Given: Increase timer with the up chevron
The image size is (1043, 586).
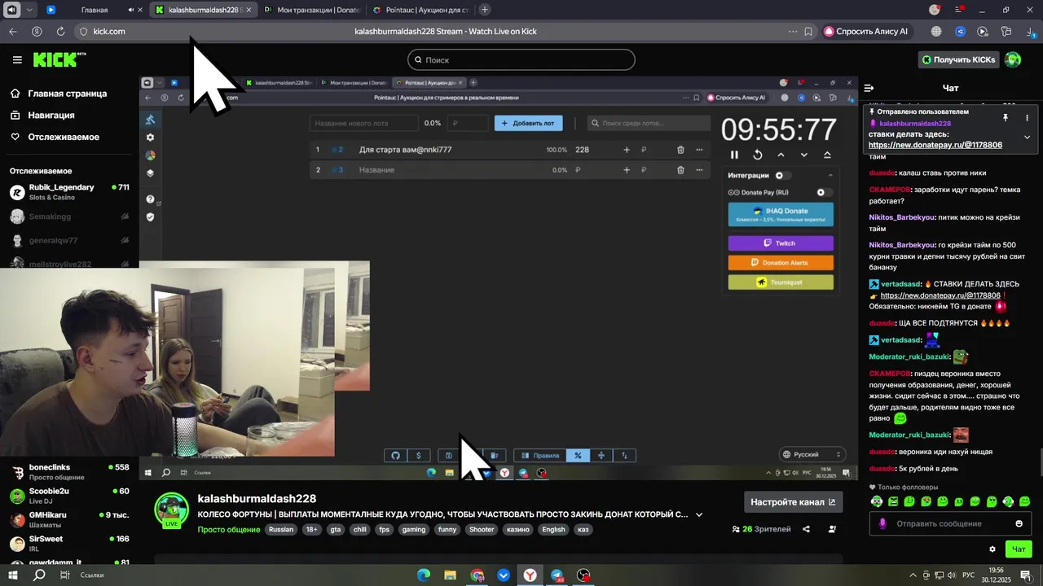Looking at the screenshot, I should [781, 155].
